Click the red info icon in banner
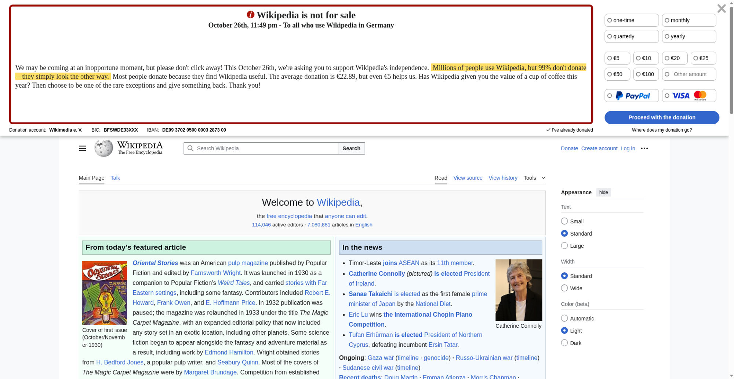 250,15
